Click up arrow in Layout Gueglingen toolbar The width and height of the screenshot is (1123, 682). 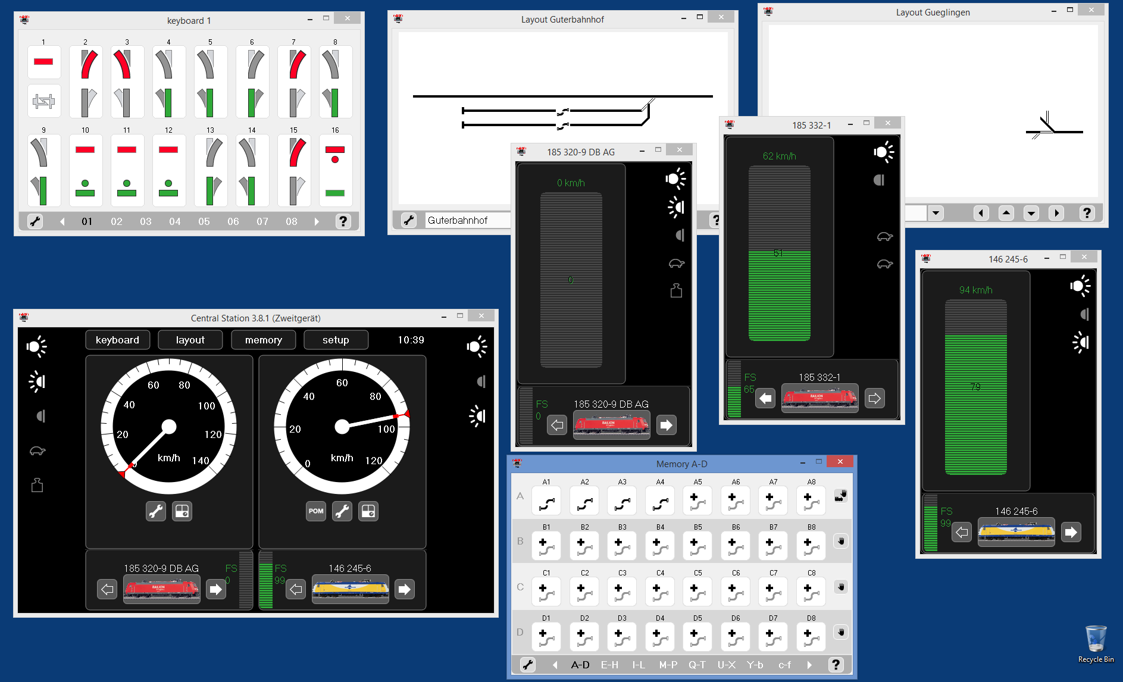(1006, 212)
